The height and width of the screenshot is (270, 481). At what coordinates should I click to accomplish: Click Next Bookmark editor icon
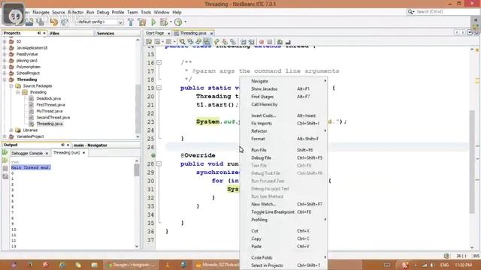(225, 42)
